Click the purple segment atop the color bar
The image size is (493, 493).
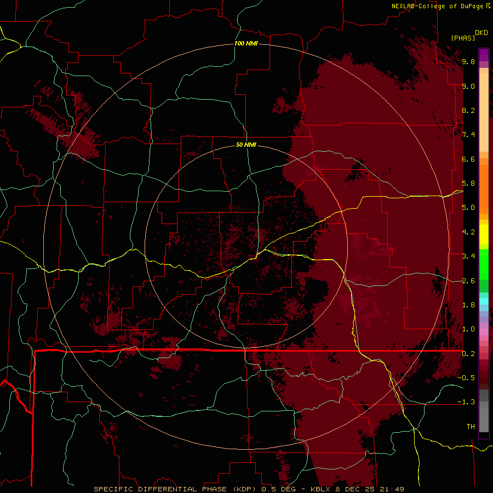click(484, 55)
